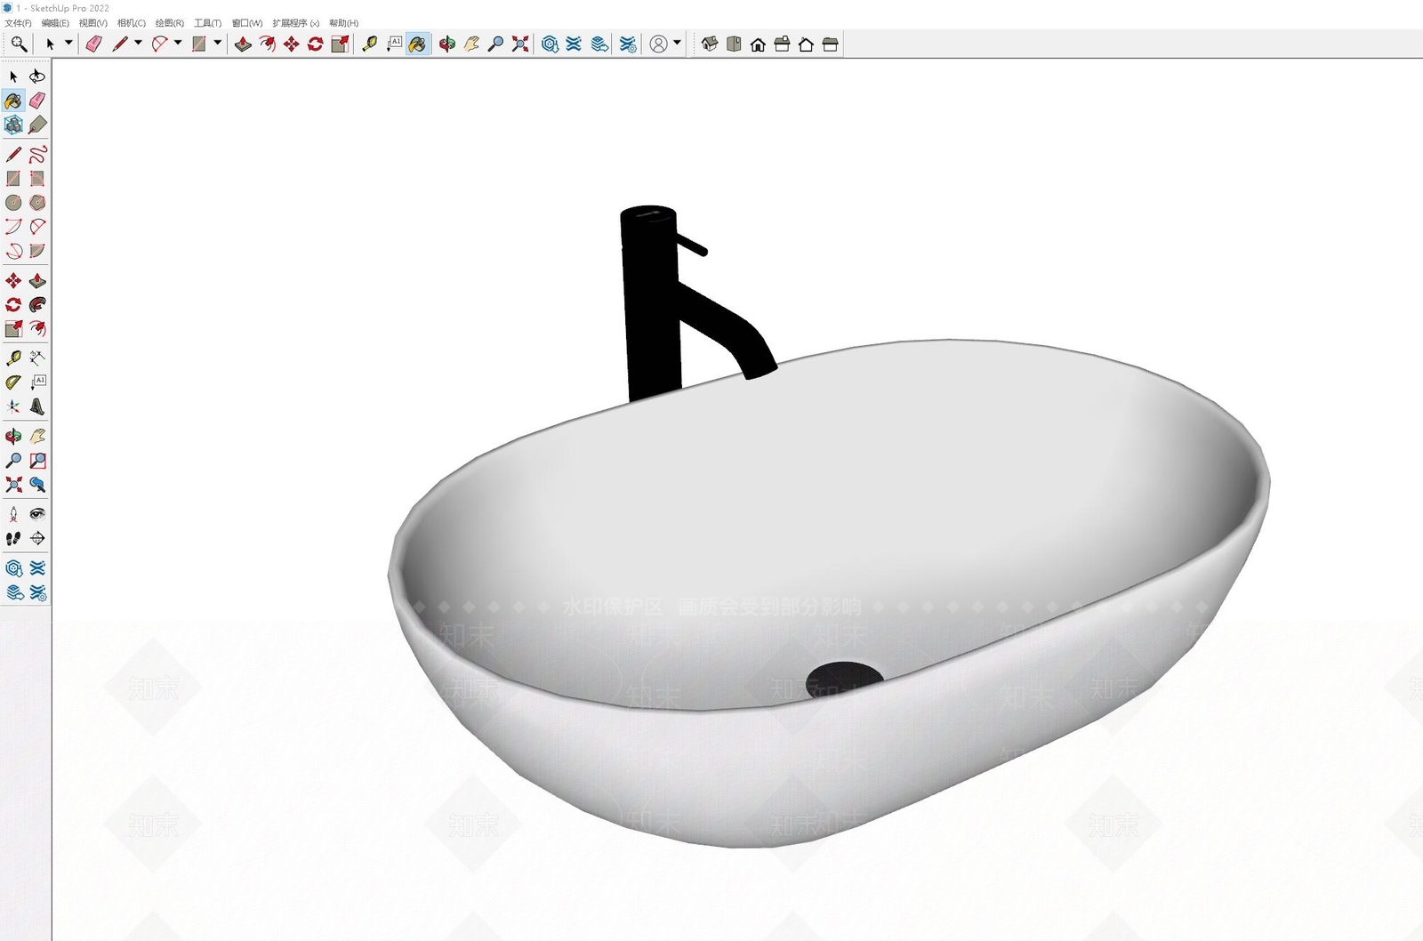Pick the Protractor tool
This screenshot has height=941, width=1423.
pyautogui.click(x=13, y=382)
